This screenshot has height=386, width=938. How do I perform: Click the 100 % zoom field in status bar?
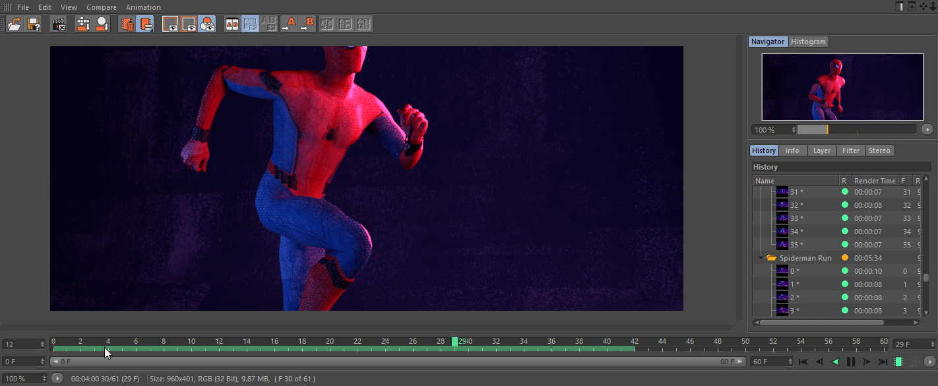pos(24,379)
